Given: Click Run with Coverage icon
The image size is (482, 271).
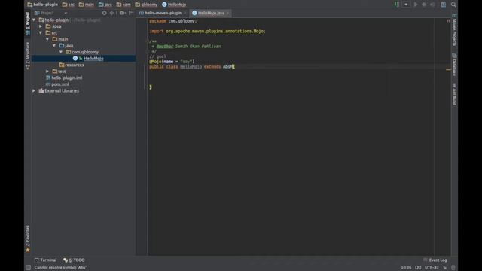Looking at the screenshot, I should pos(432,5).
